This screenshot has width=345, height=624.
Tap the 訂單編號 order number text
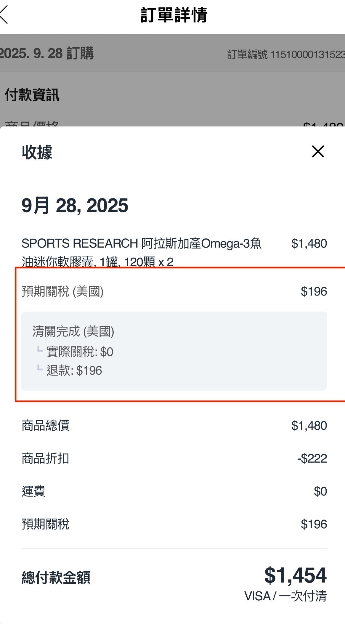click(x=286, y=54)
